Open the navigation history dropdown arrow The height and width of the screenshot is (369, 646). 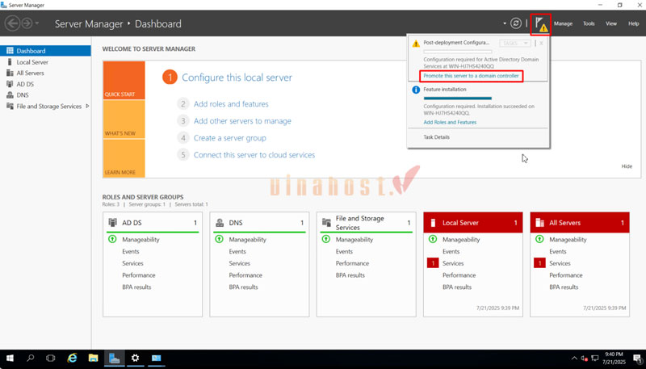click(x=36, y=23)
